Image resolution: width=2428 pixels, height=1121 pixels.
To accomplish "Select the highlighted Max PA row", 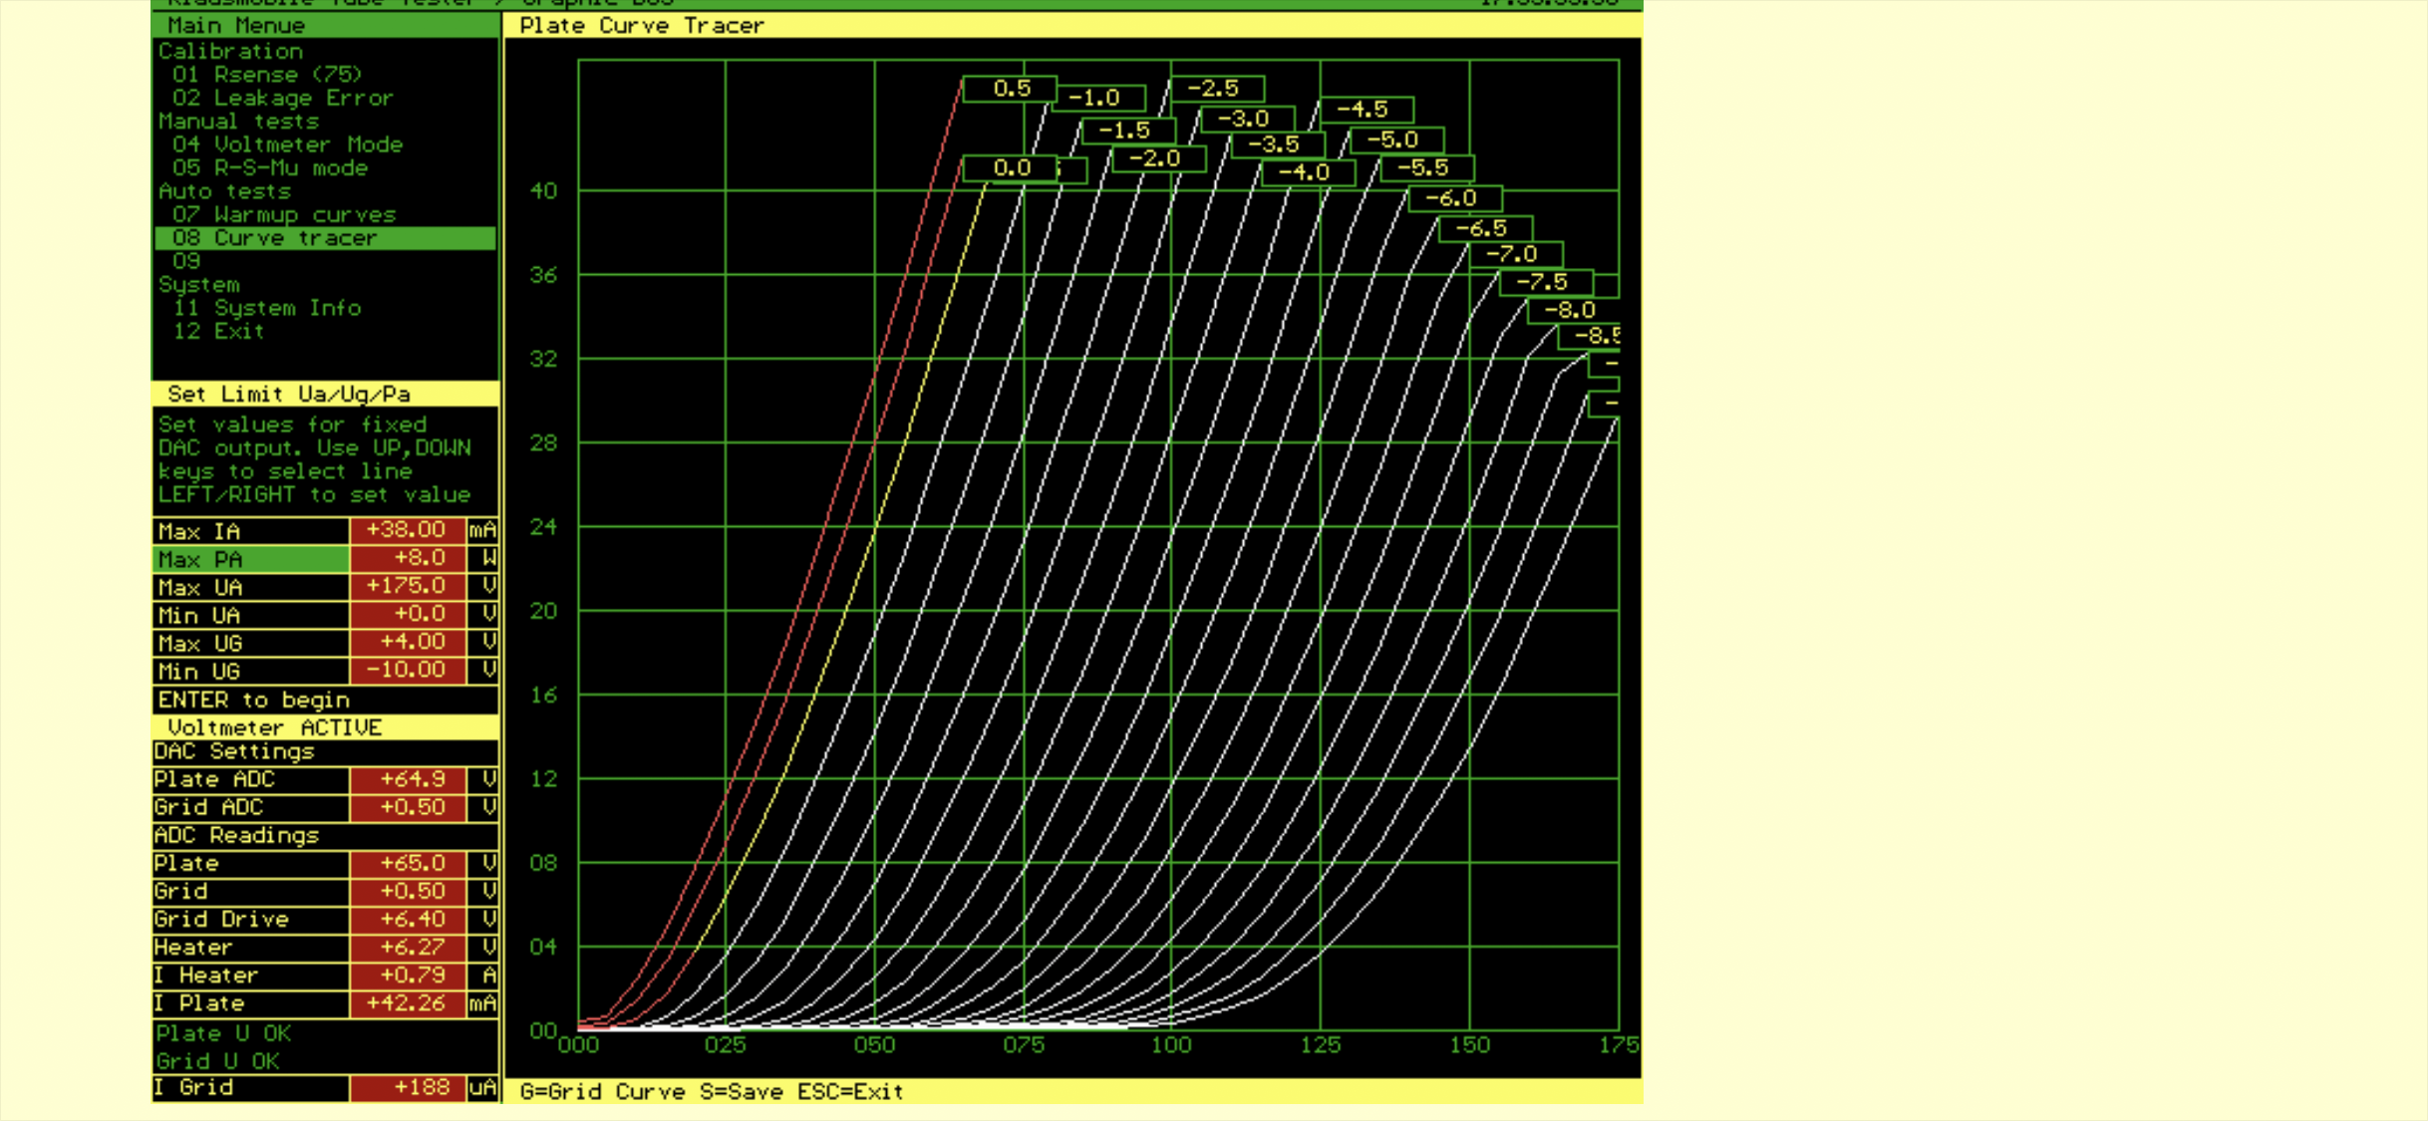I will coord(250,559).
